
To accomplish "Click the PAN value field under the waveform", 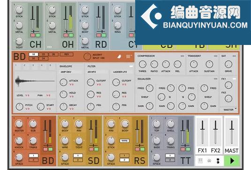I will 48,96.
